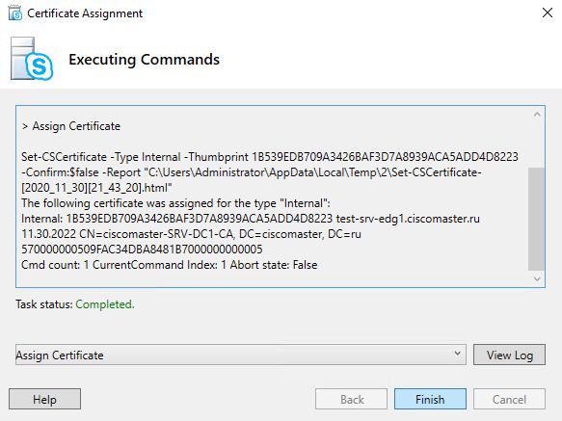Click the Skype server icon beside Executing Commands
This screenshot has height=421, width=562.
32,59
